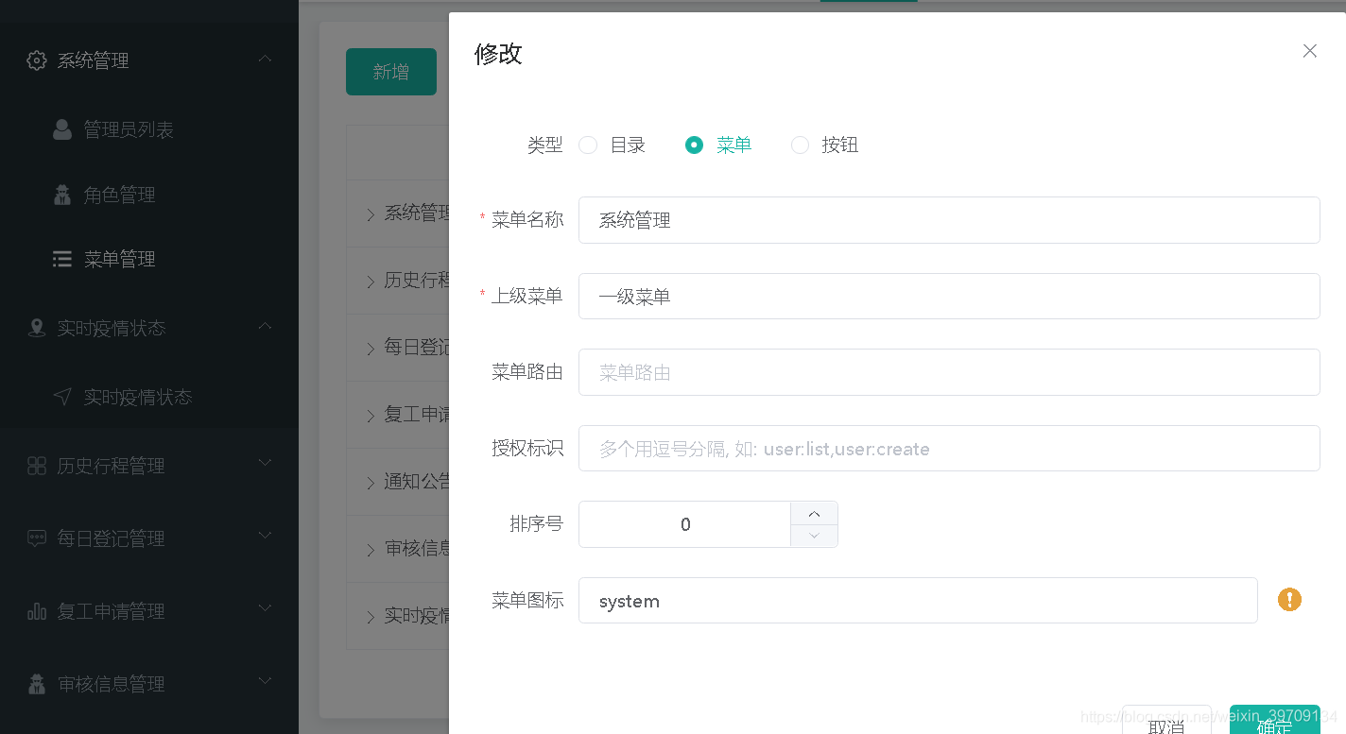This screenshot has width=1346, height=734.
Task: Select the 目录 type radio button
Action: click(588, 145)
